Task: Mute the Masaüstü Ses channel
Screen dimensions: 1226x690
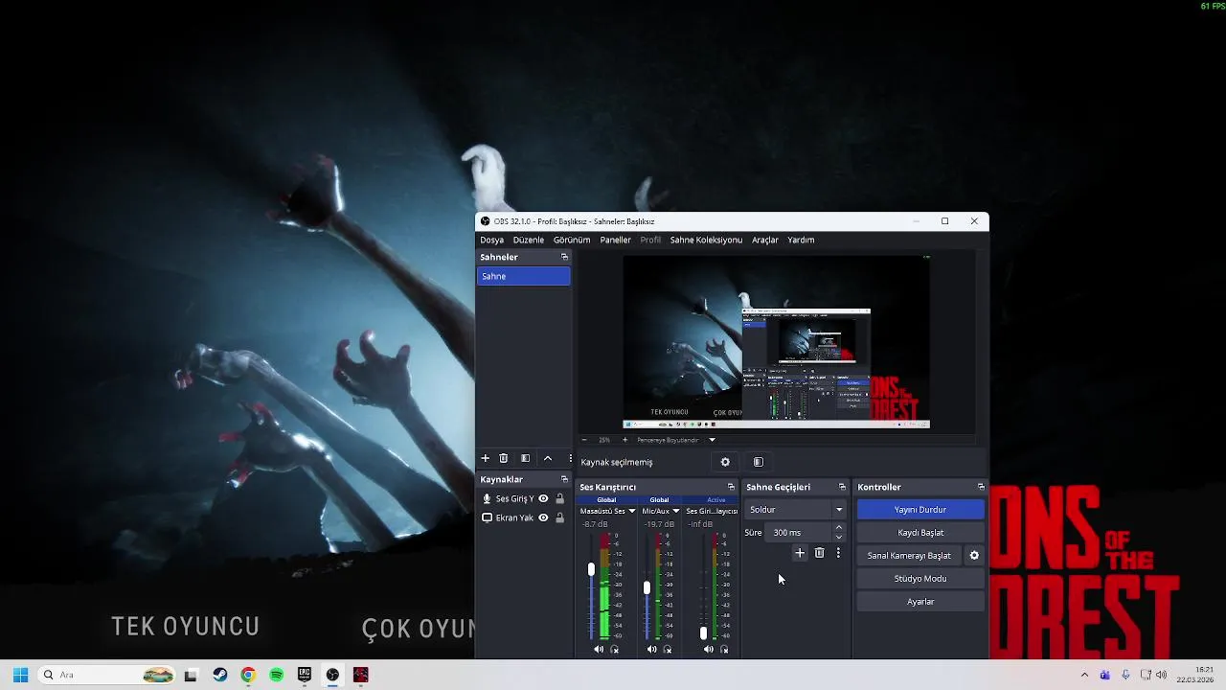Action: [x=599, y=650]
